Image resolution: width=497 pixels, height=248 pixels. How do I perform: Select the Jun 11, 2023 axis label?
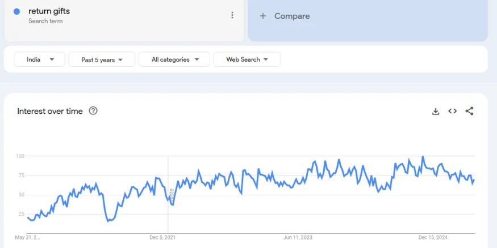(298, 237)
